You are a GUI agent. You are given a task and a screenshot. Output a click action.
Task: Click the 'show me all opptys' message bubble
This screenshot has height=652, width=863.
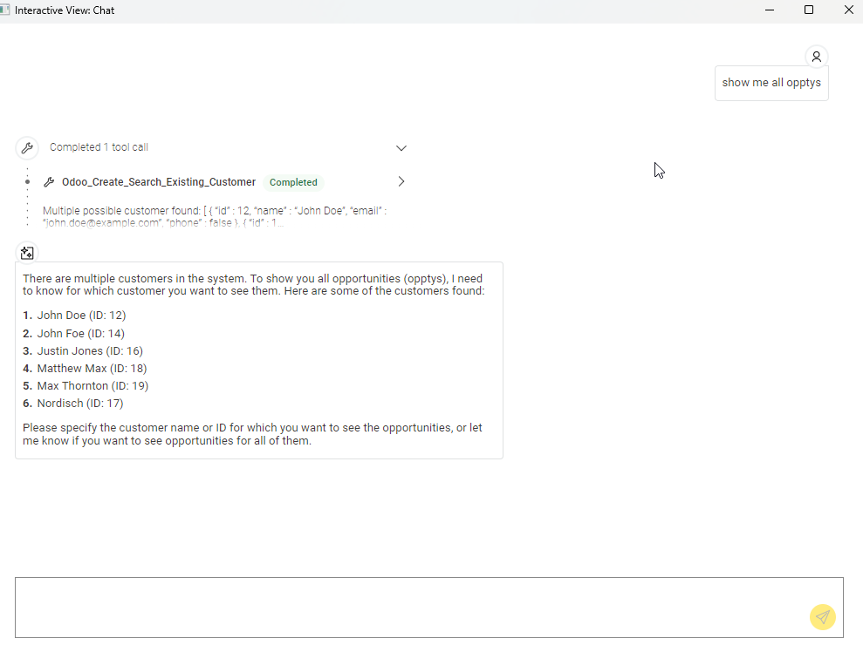point(771,83)
